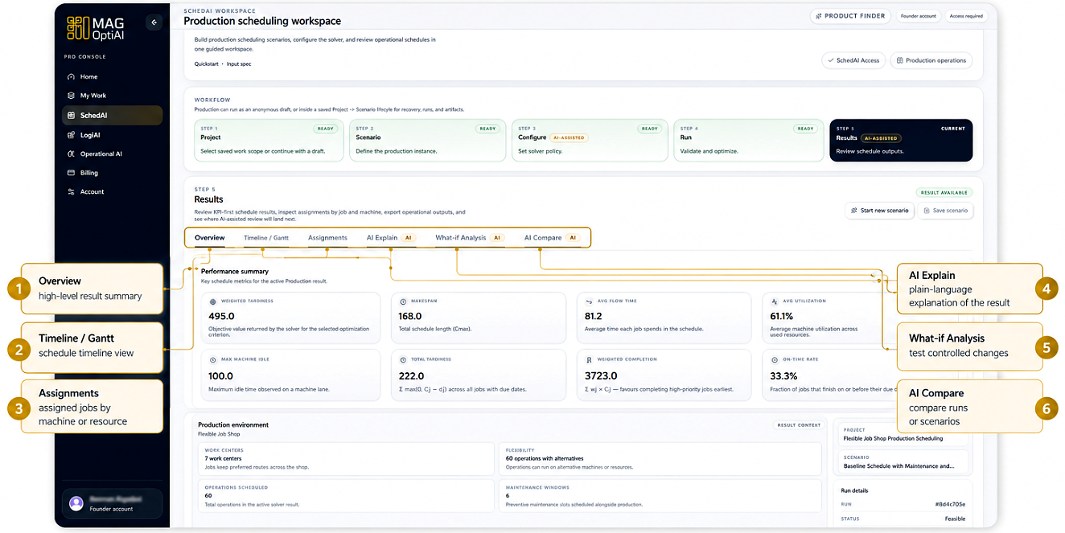The width and height of the screenshot is (1065, 533).
Task: Select SchedAI in the sidebar
Action: click(112, 115)
